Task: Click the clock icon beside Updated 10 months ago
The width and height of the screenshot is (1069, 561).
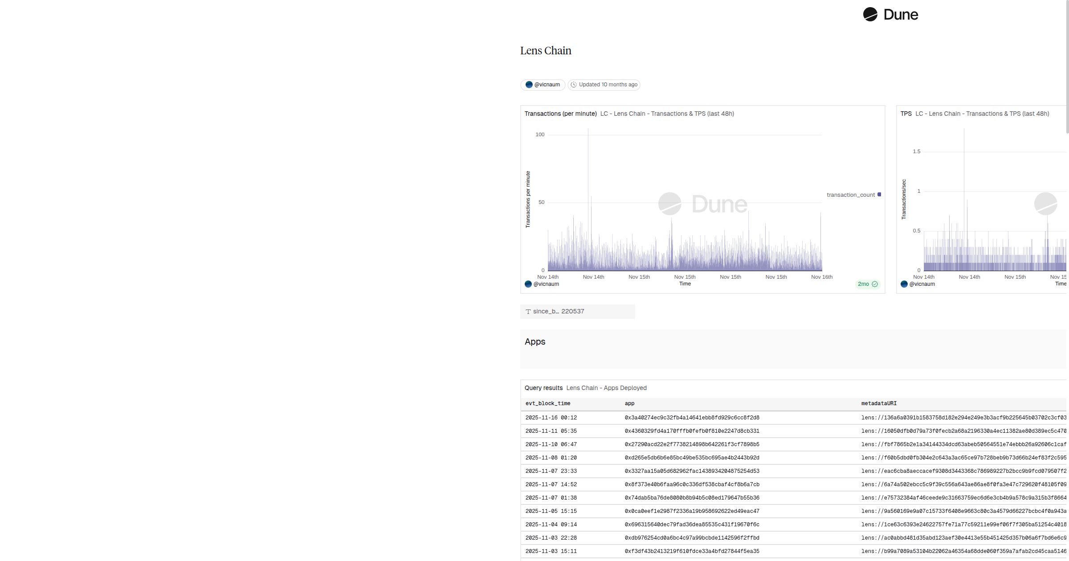Action: coord(574,85)
